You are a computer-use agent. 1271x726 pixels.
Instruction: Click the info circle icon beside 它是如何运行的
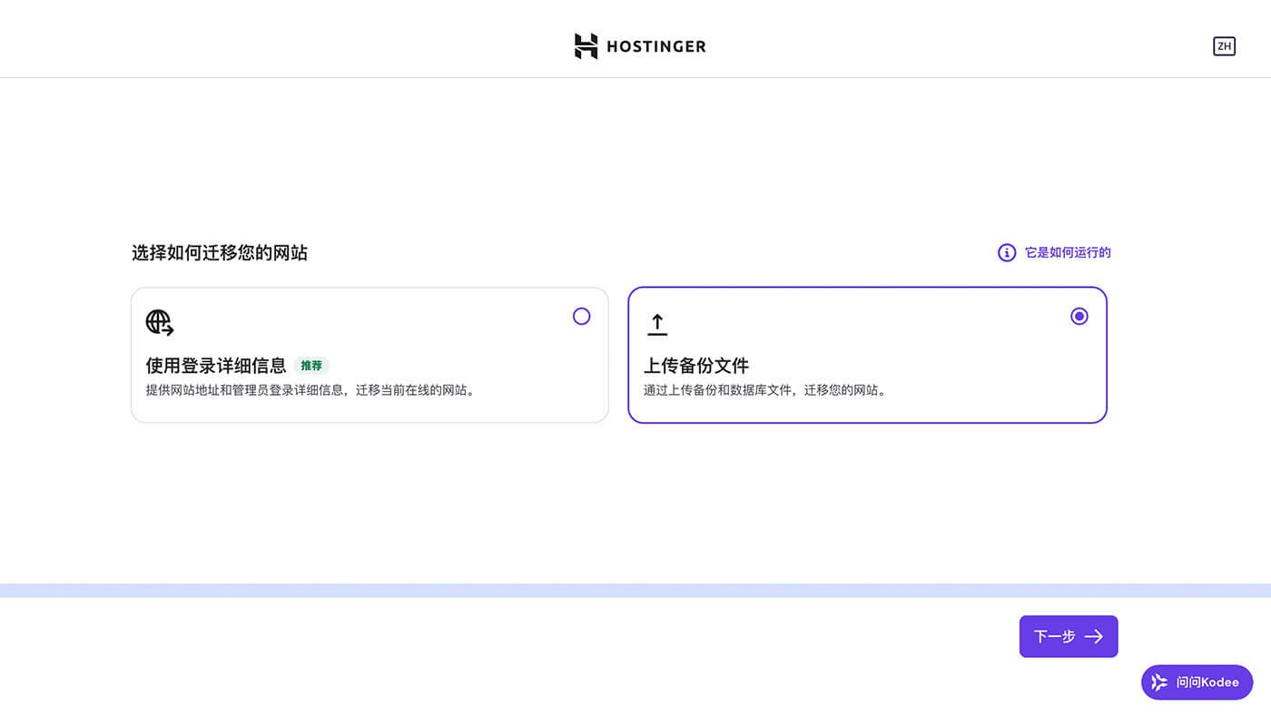click(x=1006, y=252)
